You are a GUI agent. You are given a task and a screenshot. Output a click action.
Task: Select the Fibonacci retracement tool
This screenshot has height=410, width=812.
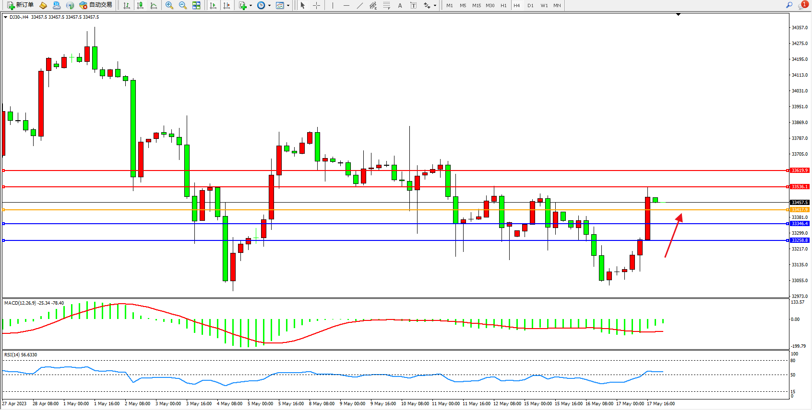[387, 5]
